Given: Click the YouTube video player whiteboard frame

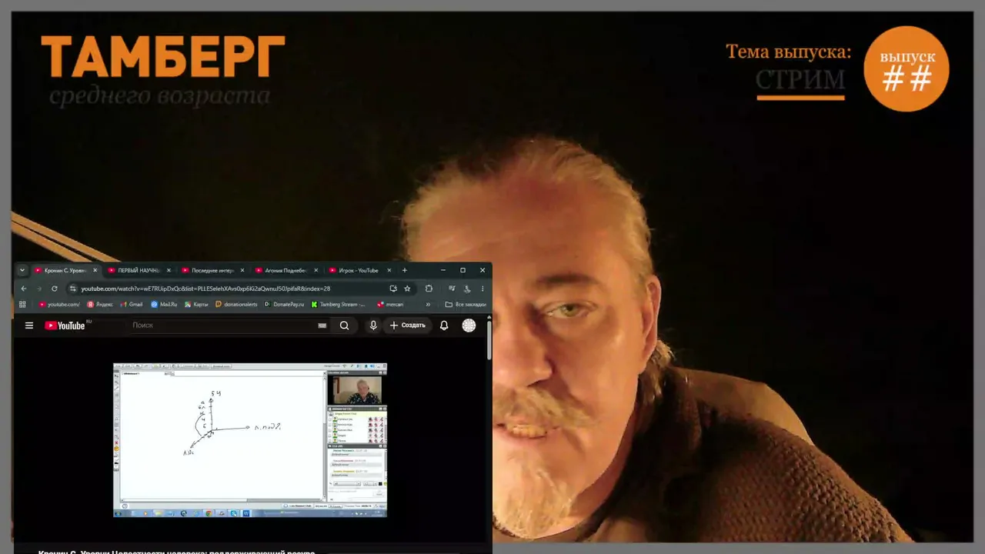Looking at the screenshot, I should (250, 439).
